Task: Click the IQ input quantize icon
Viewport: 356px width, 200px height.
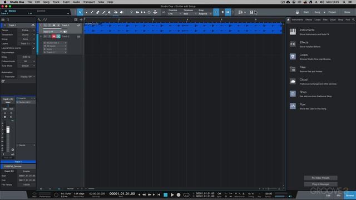Action: pyautogui.click(x=164, y=12)
